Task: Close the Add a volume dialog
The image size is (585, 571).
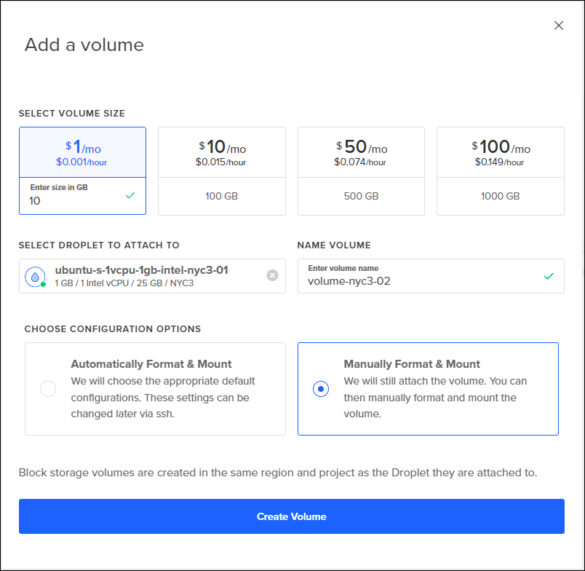Action: click(x=559, y=25)
